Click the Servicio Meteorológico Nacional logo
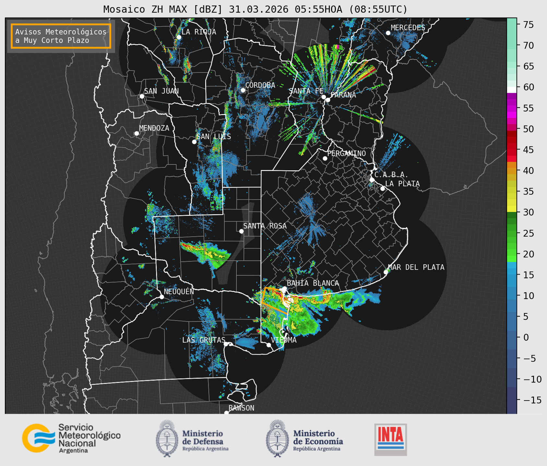This screenshot has width=547, height=466. click(x=71, y=438)
